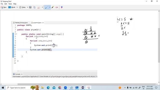Open the Send Snip dropdown arrow

42,7
